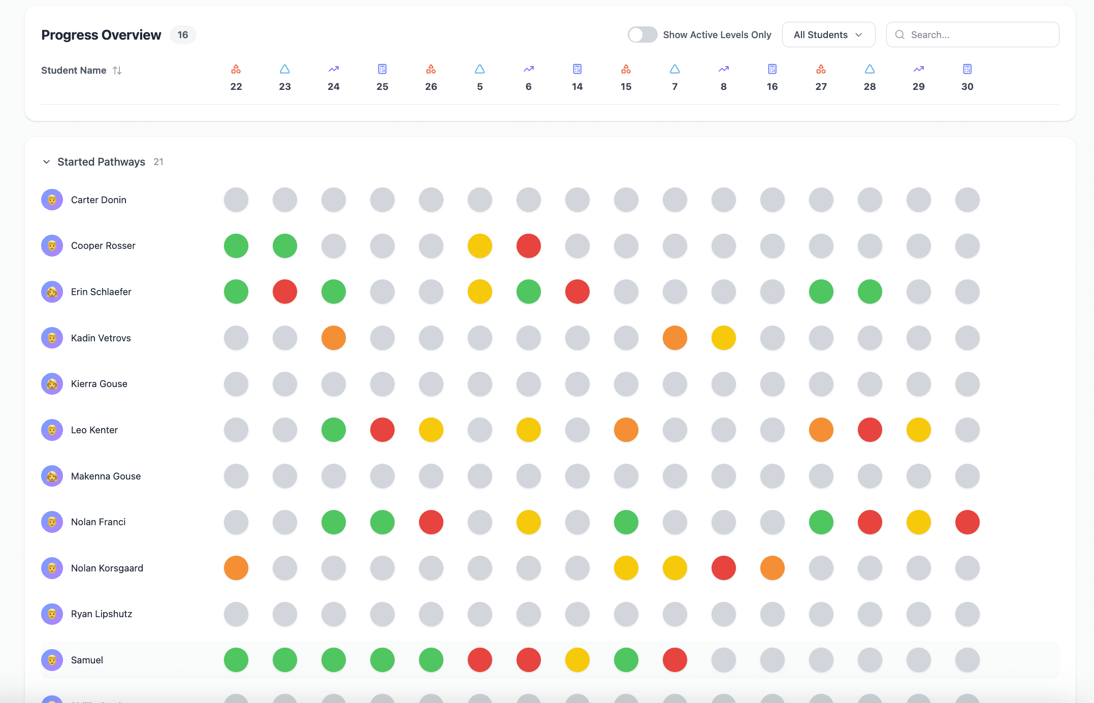This screenshot has height=703, width=1094.
Task: Open Kierra Gouse's avatar
Action: click(x=52, y=384)
